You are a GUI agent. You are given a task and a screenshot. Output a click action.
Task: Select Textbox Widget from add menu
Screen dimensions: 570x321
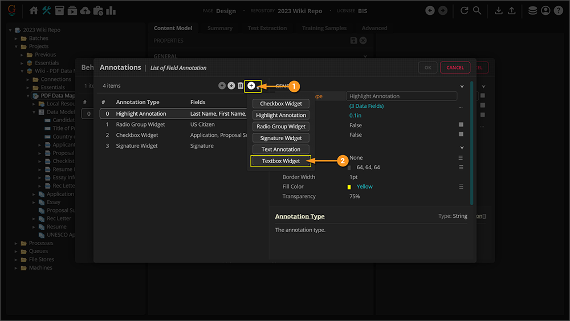281,161
